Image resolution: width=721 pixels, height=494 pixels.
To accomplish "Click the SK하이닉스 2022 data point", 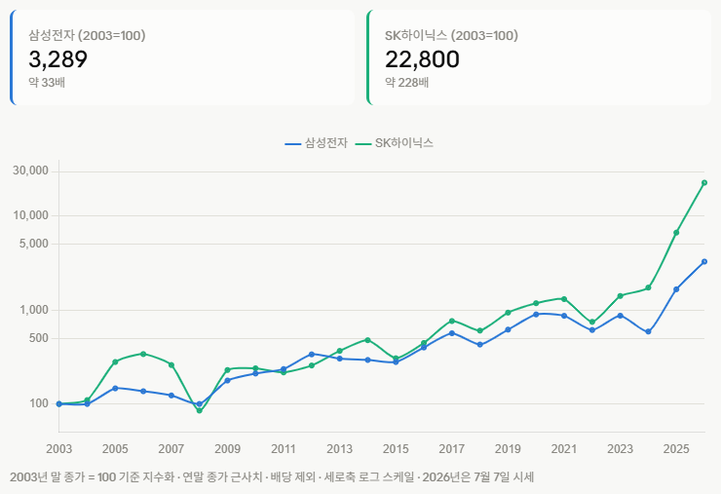I will tap(591, 322).
